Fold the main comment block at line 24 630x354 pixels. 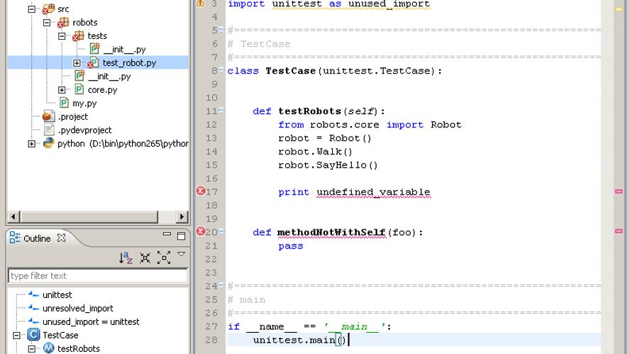(x=221, y=286)
